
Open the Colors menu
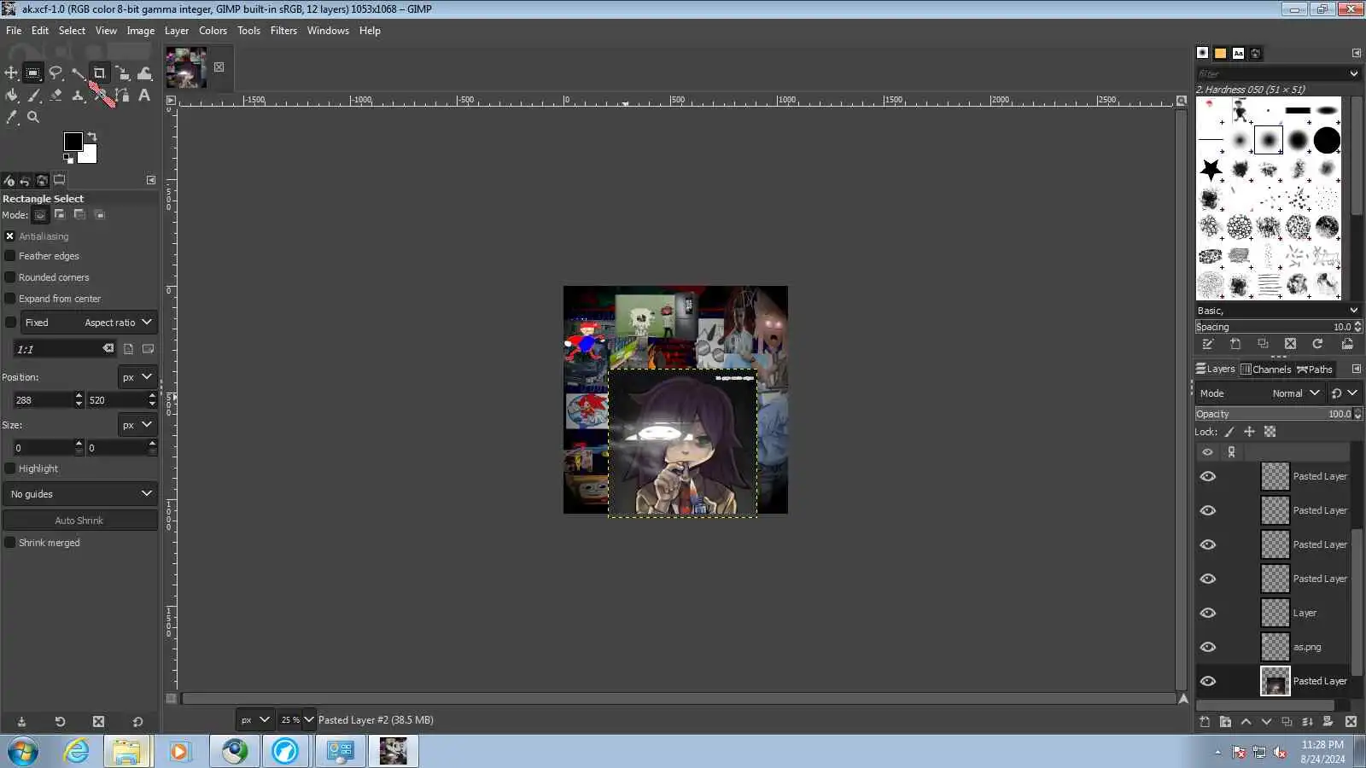[213, 31]
